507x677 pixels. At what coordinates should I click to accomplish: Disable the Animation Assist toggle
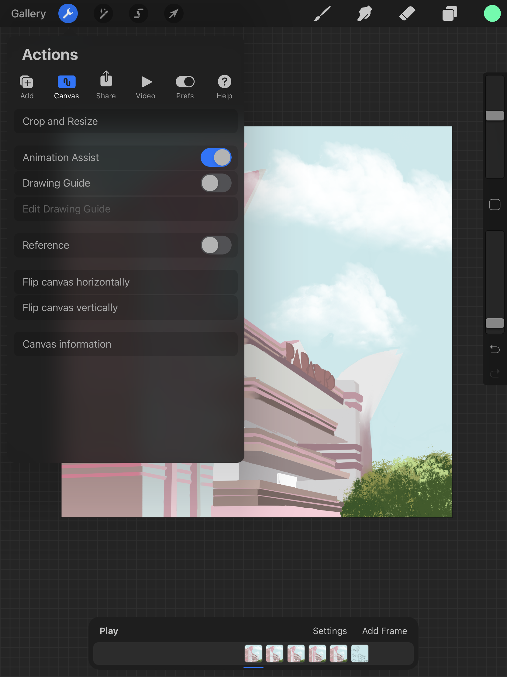pos(216,157)
